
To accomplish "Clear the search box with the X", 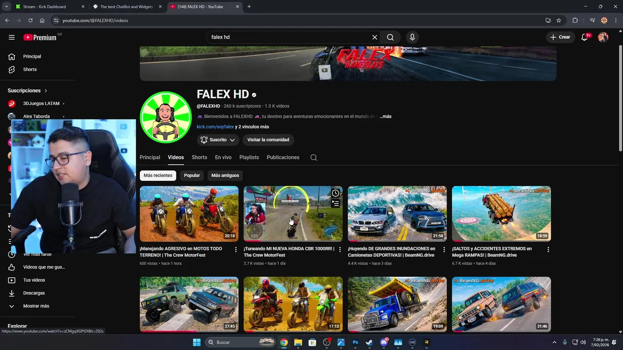I will tap(375, 37).
